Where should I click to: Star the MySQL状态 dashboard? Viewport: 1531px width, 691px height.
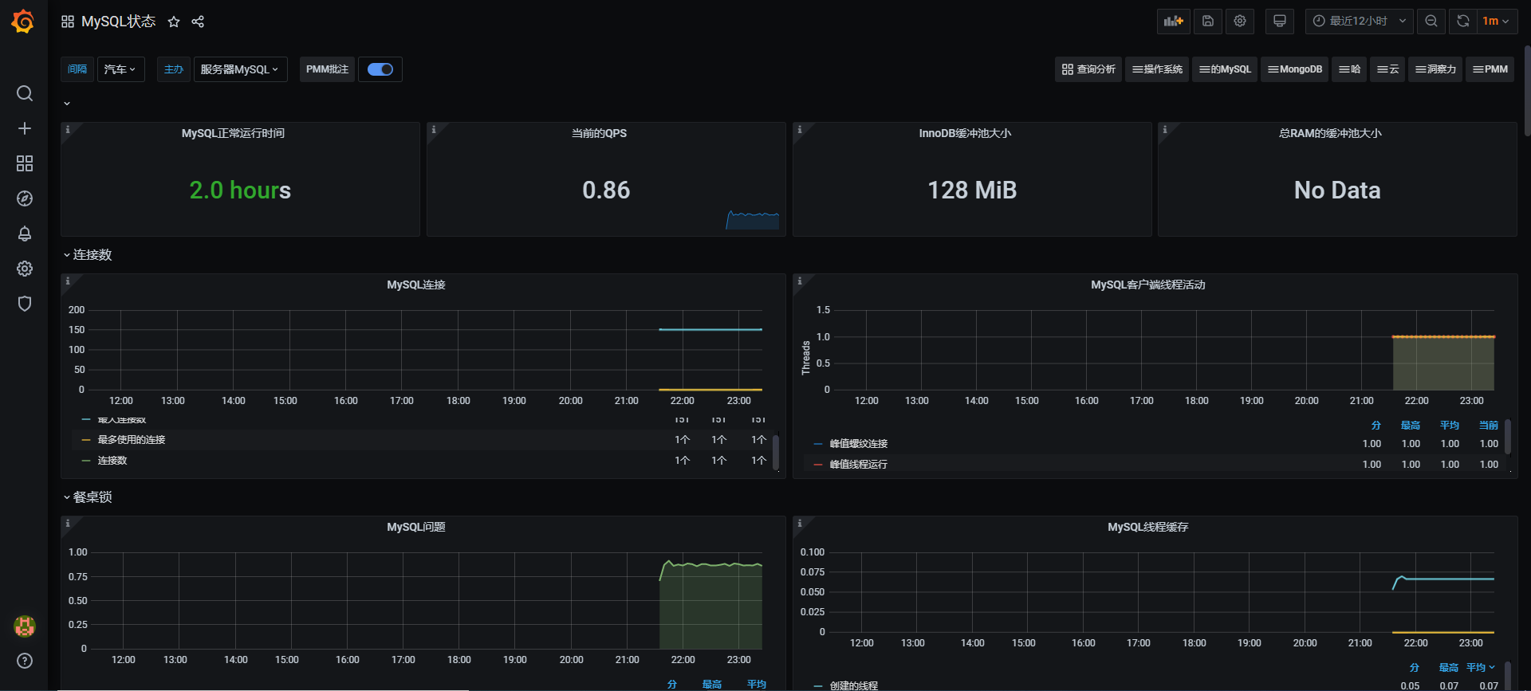[174, 22]
